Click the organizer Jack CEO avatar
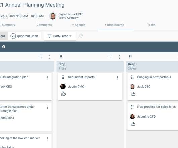 click(x=53, y=16)
